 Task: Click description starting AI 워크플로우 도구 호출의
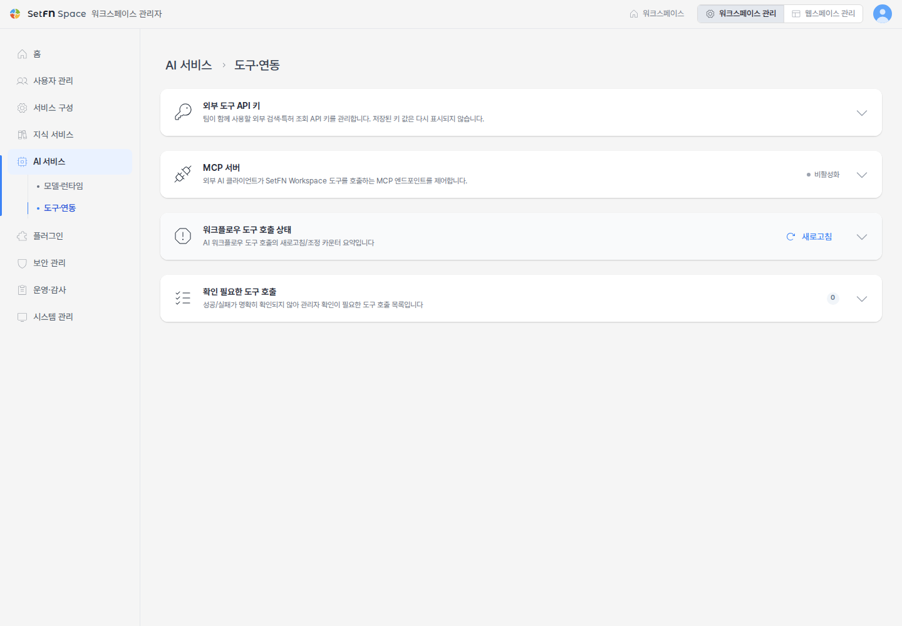coord(289,243)
